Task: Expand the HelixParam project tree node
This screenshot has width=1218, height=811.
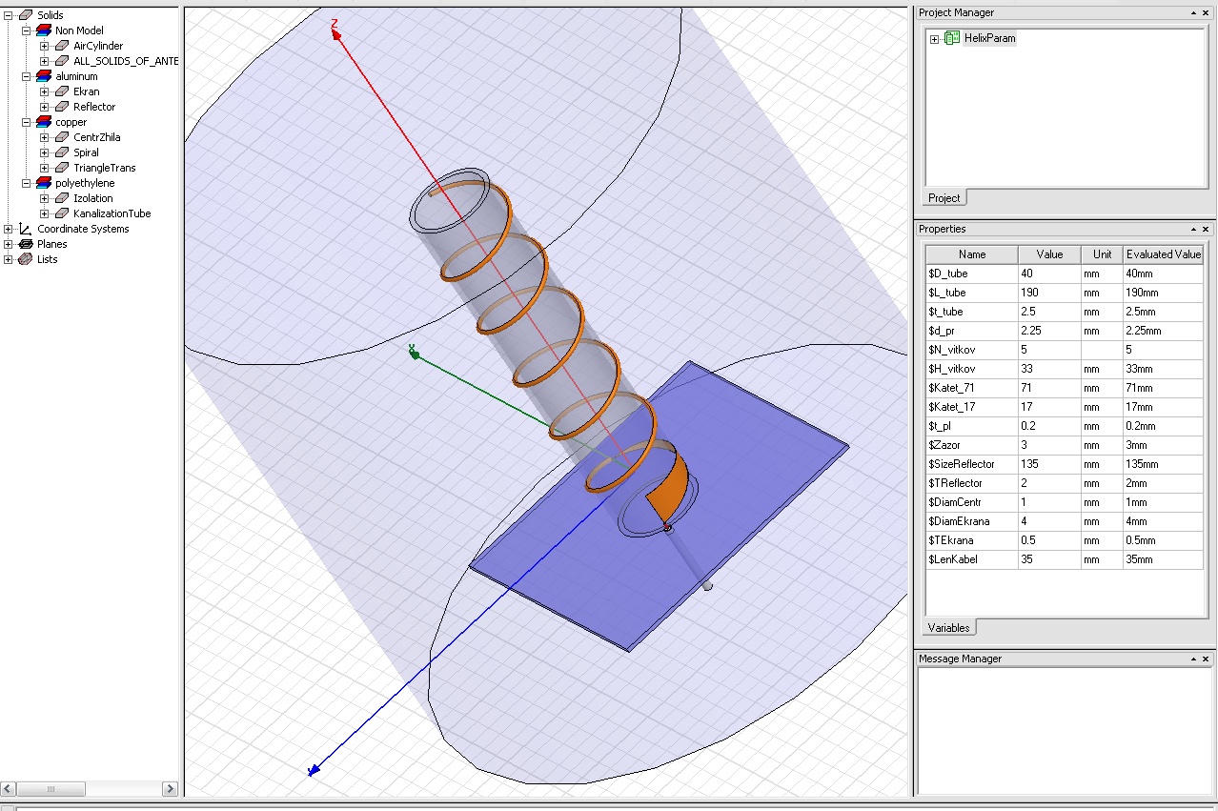Action: tap(935, 39)
